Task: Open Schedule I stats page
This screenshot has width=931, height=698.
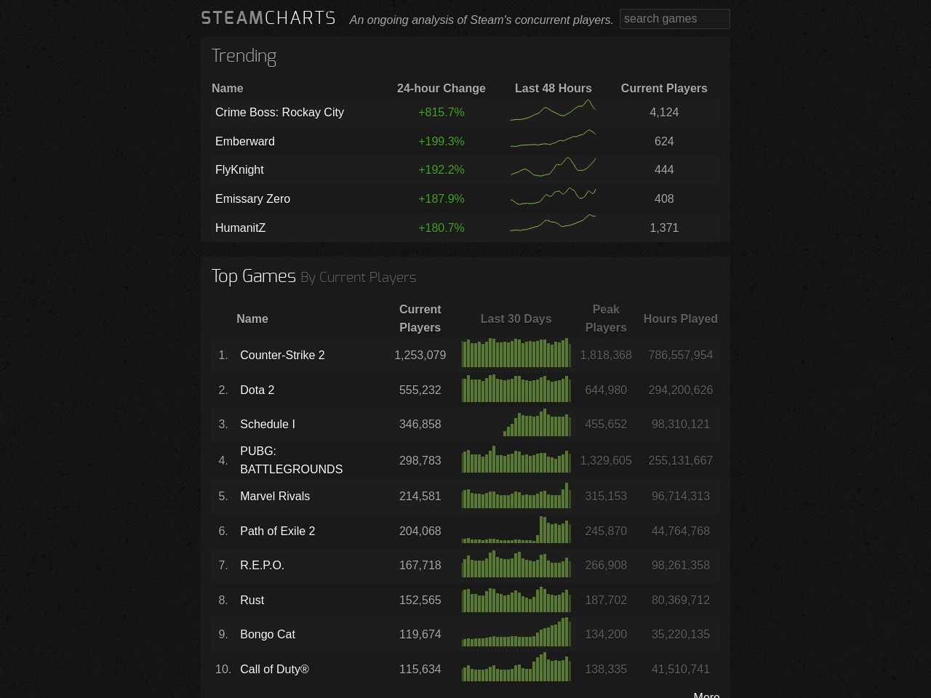Action: [267, 424]
